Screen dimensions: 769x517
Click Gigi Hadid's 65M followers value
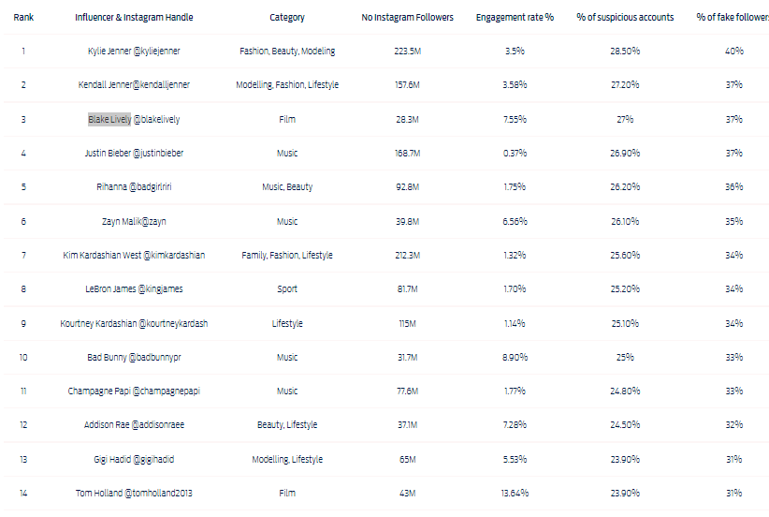(x=407, y=460)
